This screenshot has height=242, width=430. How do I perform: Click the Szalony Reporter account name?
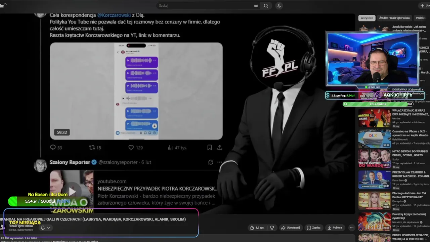(x=70, y=162)
